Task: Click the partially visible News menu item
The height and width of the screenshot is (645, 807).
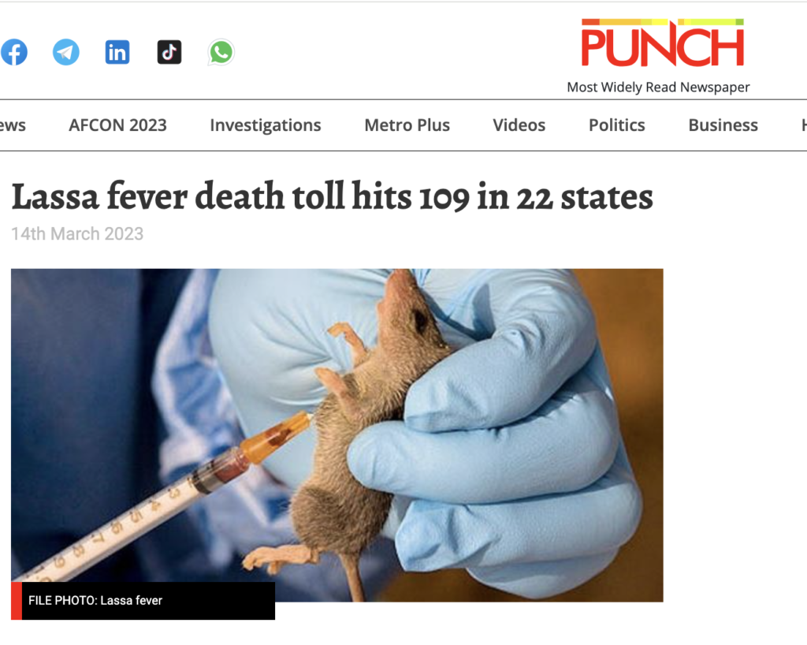Action: point(13,125)
